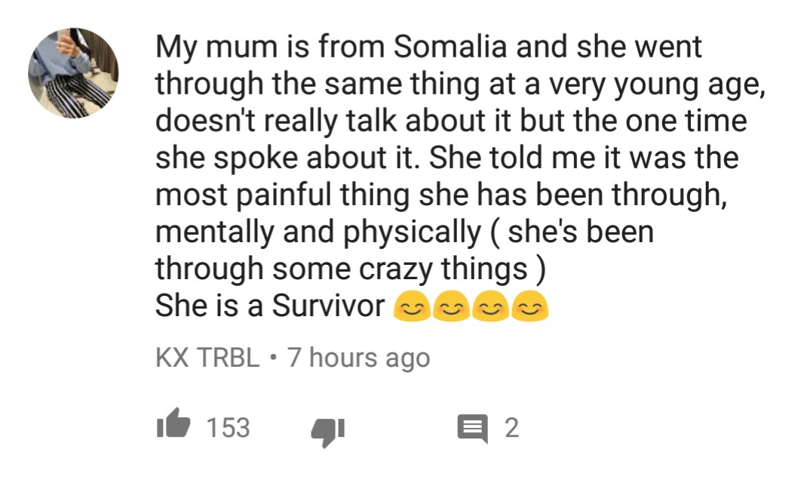Click the second smiling emoji in the row

451,307
